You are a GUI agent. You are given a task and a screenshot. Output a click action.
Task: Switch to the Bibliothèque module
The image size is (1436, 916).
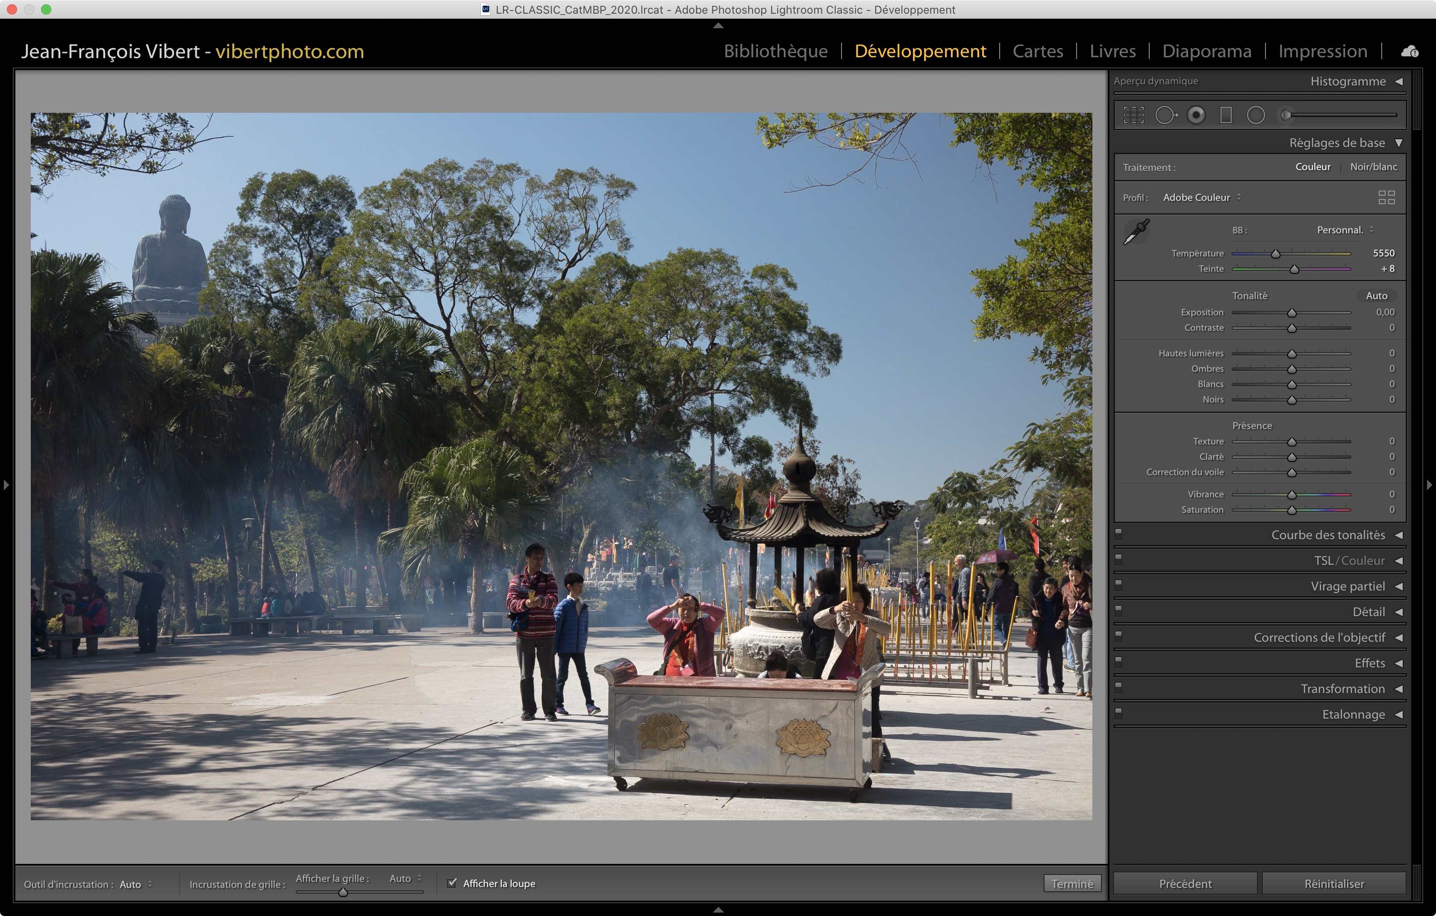pos(775,51)
